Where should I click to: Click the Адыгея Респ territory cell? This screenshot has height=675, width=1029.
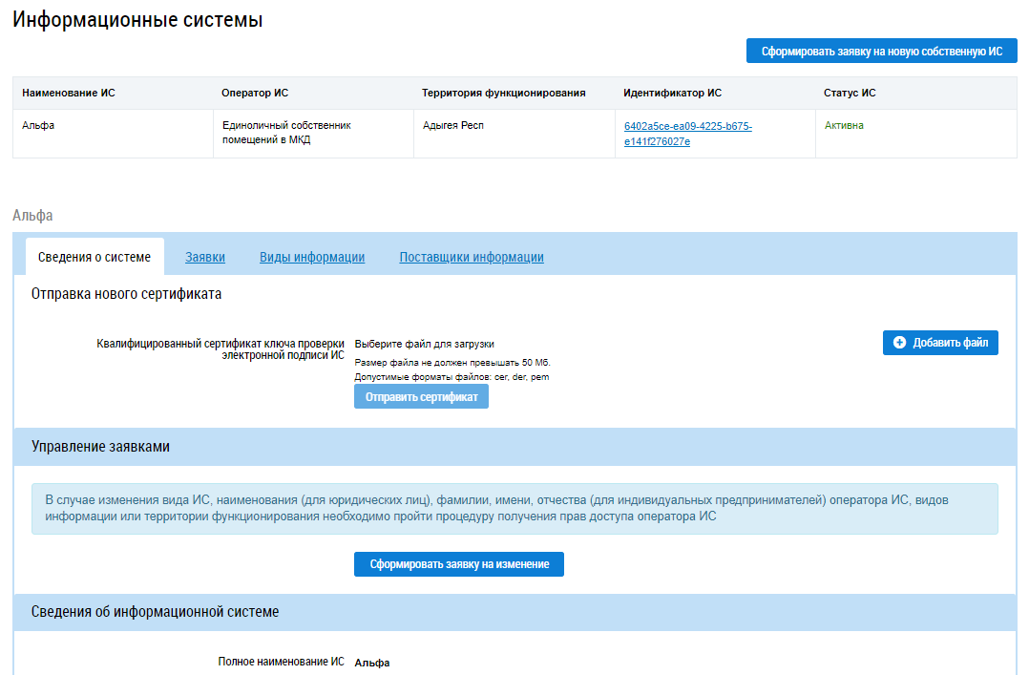[453, 125]
